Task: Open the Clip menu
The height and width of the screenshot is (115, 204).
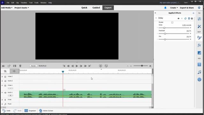Action: click(17, 3)
